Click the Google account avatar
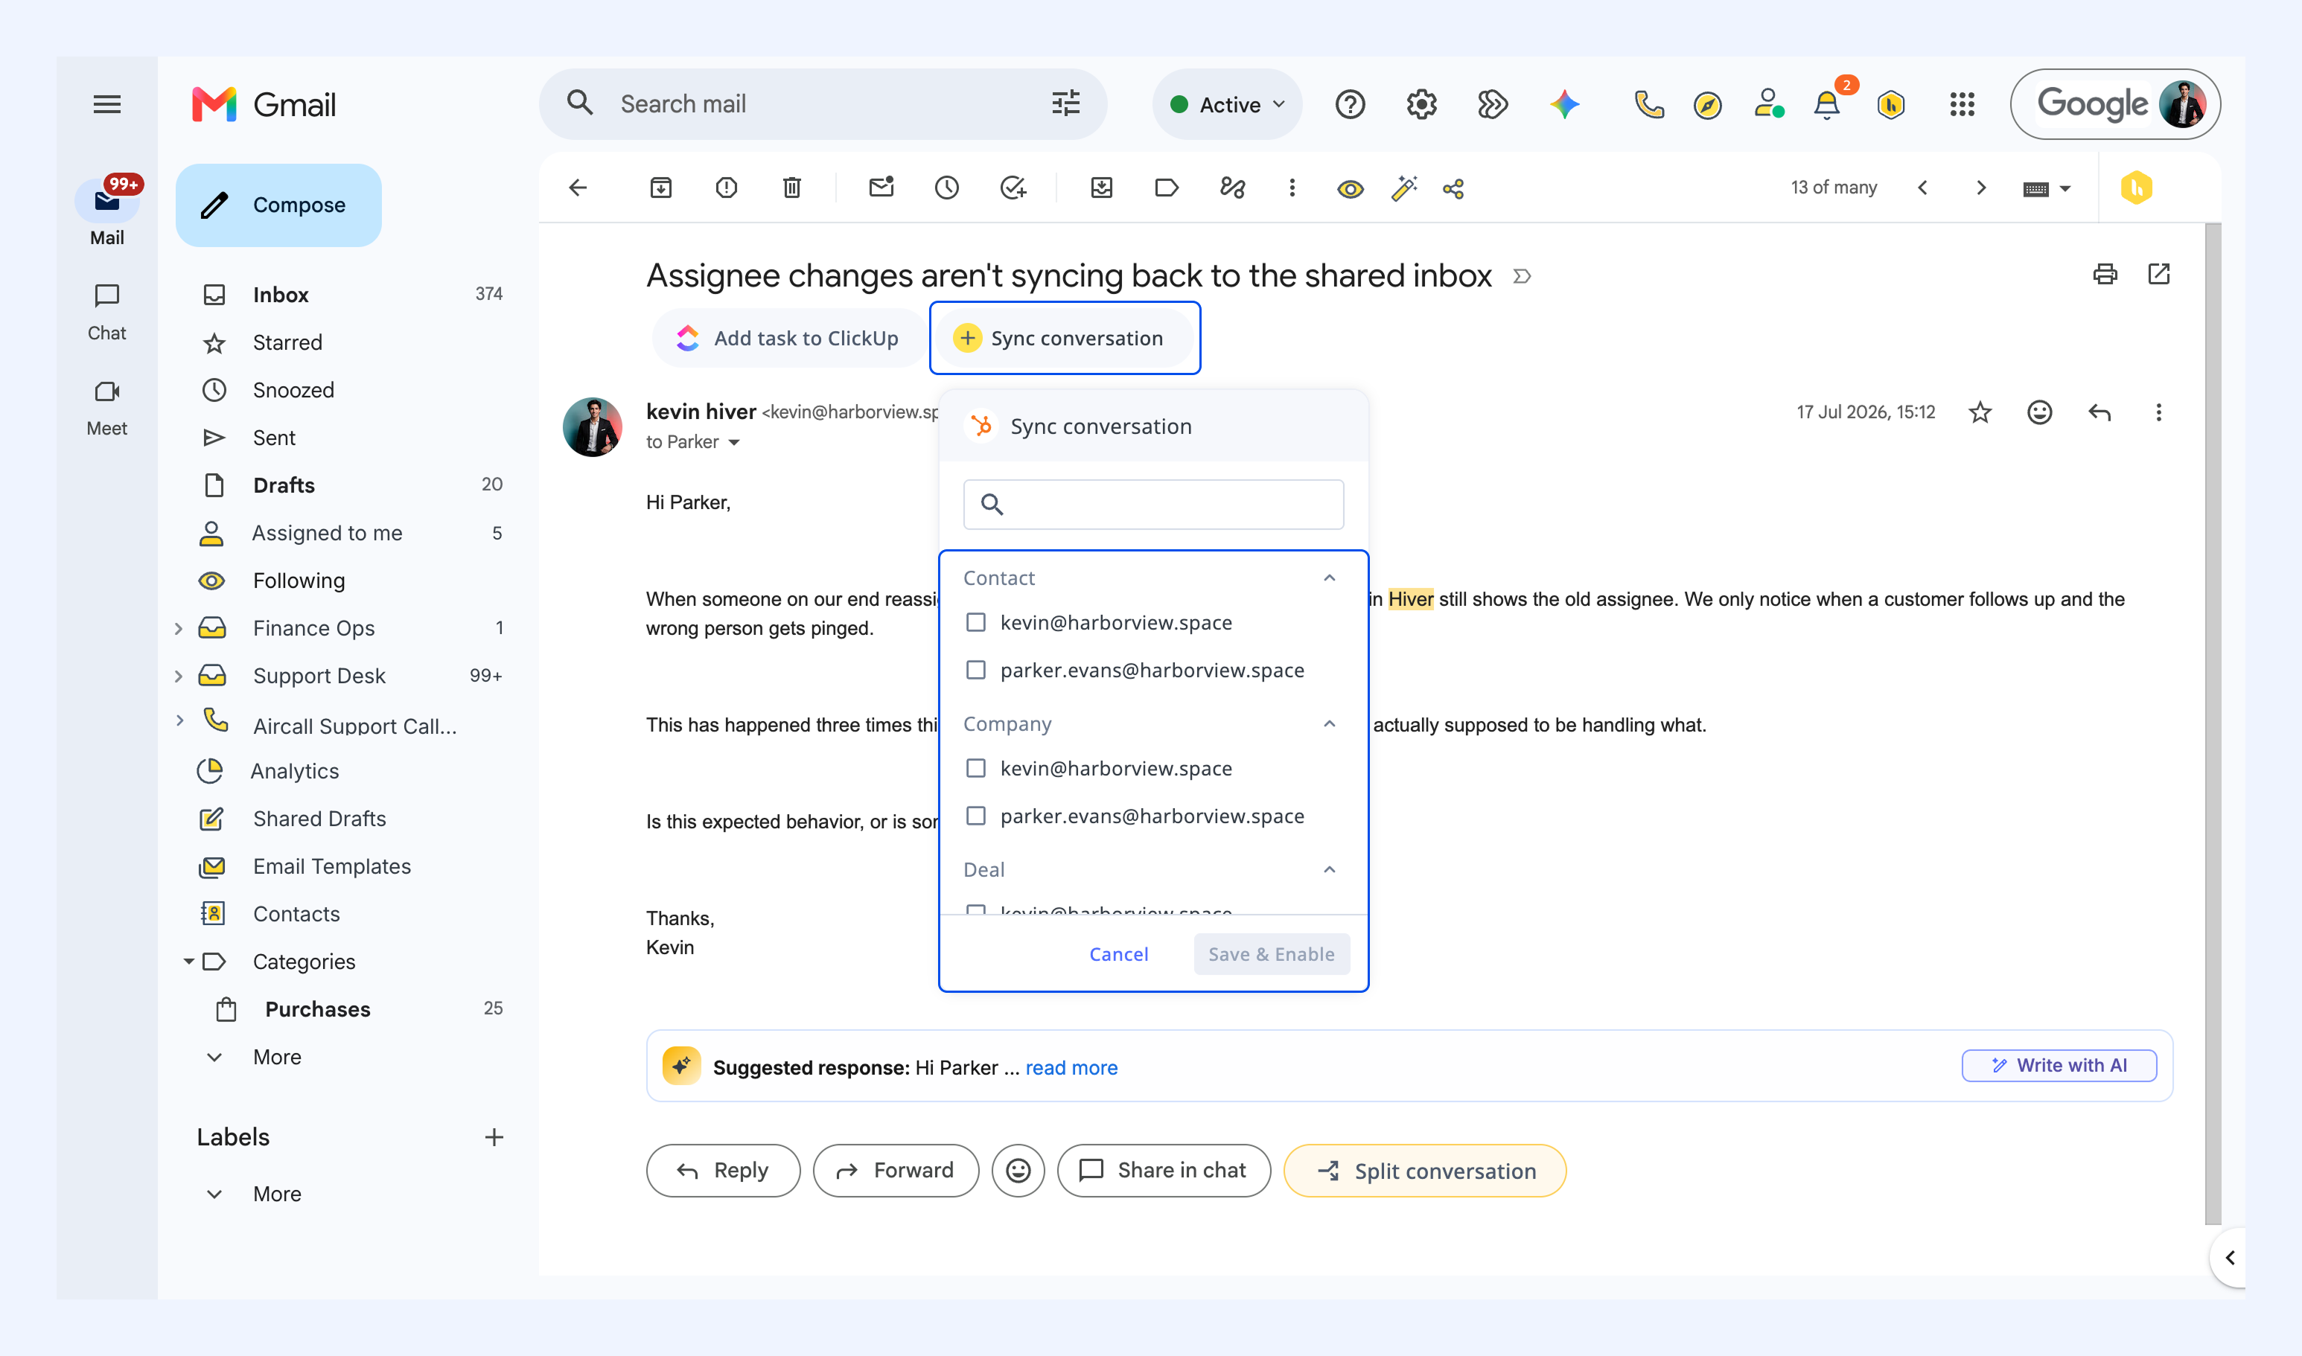 click(x=2182, y=104)
